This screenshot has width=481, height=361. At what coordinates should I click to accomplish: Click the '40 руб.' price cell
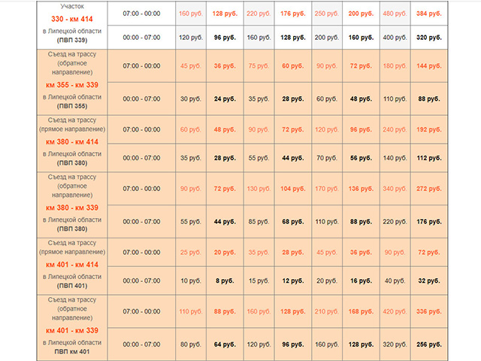click(395, 281)
